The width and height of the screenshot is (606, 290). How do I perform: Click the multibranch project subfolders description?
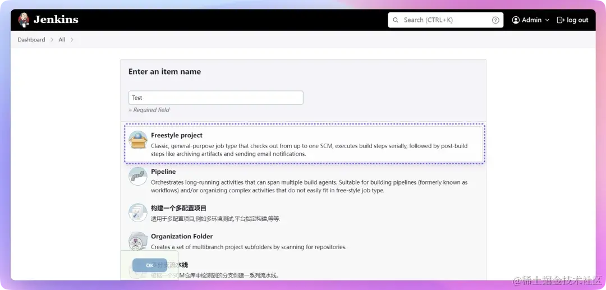pos(249,247)
